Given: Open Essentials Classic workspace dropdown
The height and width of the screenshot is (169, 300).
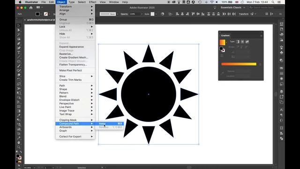Looking at the screenshot, I should click(232, 8).
